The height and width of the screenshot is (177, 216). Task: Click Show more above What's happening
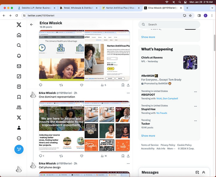click(x=148, y=37)
